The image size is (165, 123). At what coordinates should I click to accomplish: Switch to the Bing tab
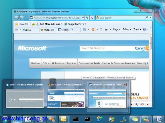(x=31, y=30)
